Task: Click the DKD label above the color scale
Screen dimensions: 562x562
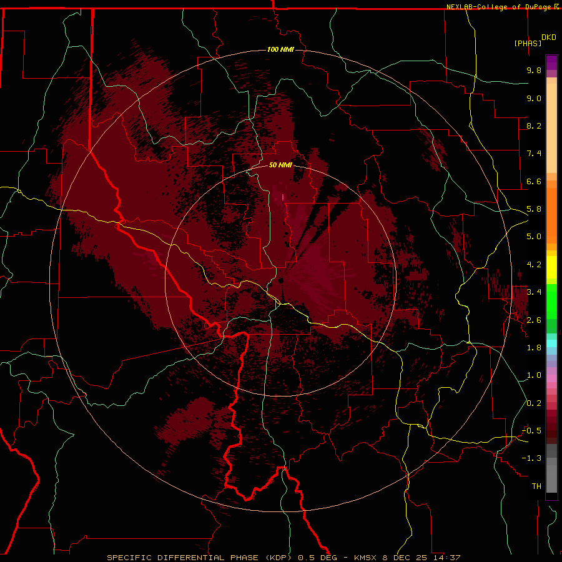Action: tap(549, 37)
